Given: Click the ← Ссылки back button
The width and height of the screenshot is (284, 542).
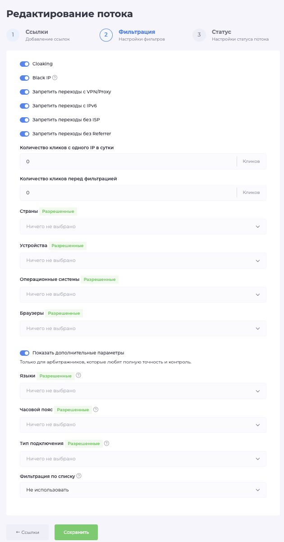Looking at the screenshot, I should [27, 532].
